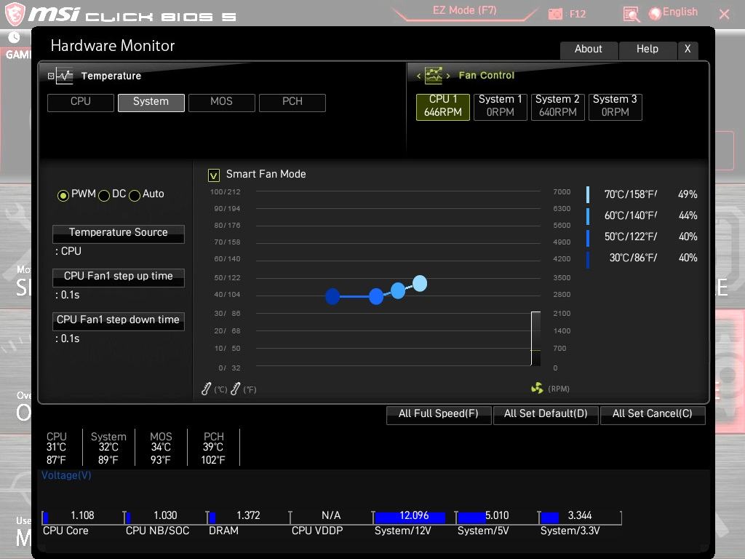Click the System 32°C temperature readout

click(x=109, y=448)
